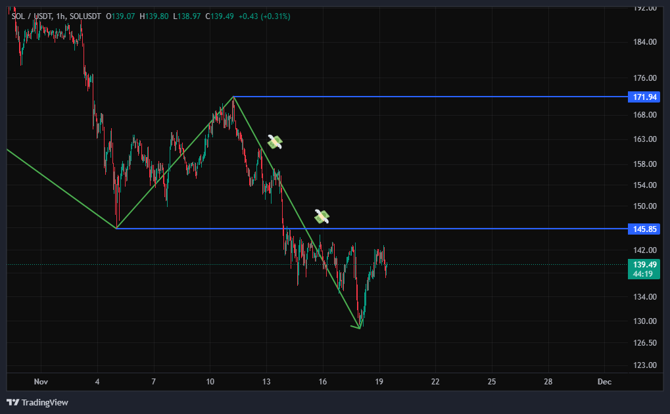Viewport: 670px width, 414px height.
Task: Click the 44:19 candle countdown timer
Action: click(644, 273)
